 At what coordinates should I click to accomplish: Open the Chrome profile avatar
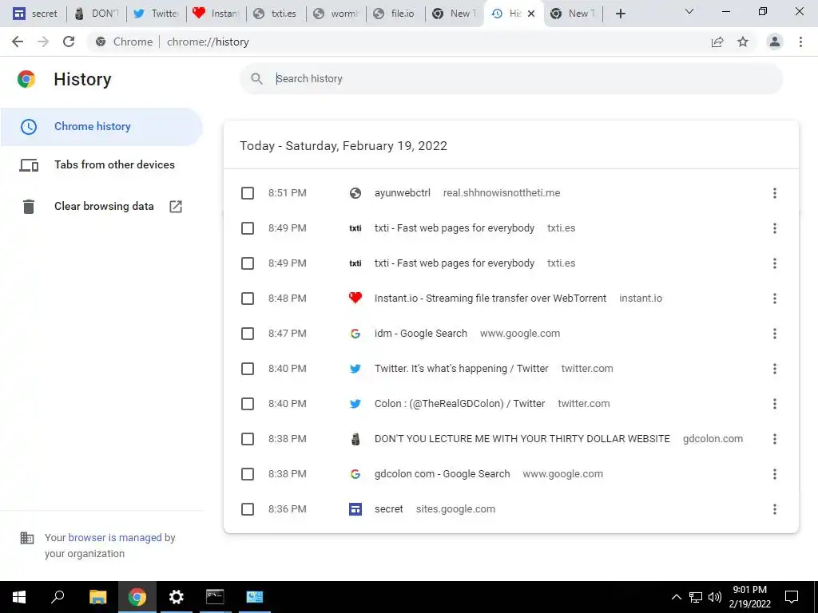click(775, 42)
